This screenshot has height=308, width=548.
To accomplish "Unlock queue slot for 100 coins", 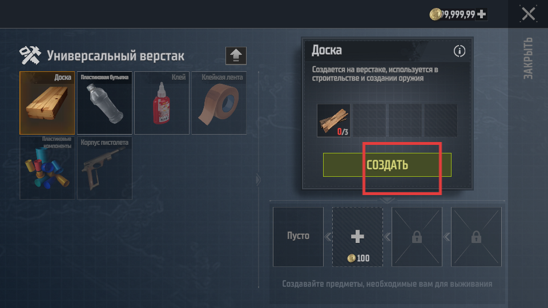I will click(x=357, y=237).
